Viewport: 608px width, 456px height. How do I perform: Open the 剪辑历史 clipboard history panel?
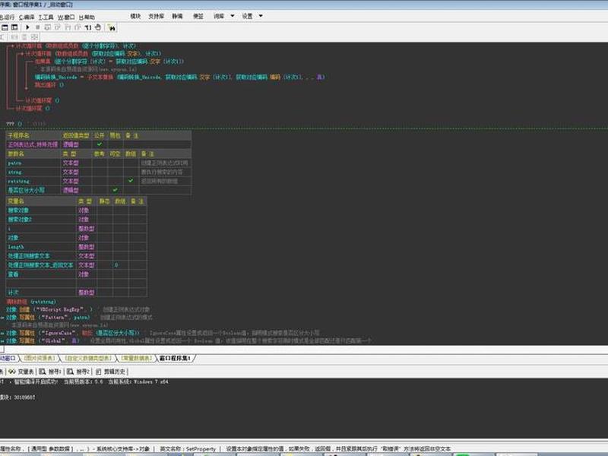click(110, 372)
